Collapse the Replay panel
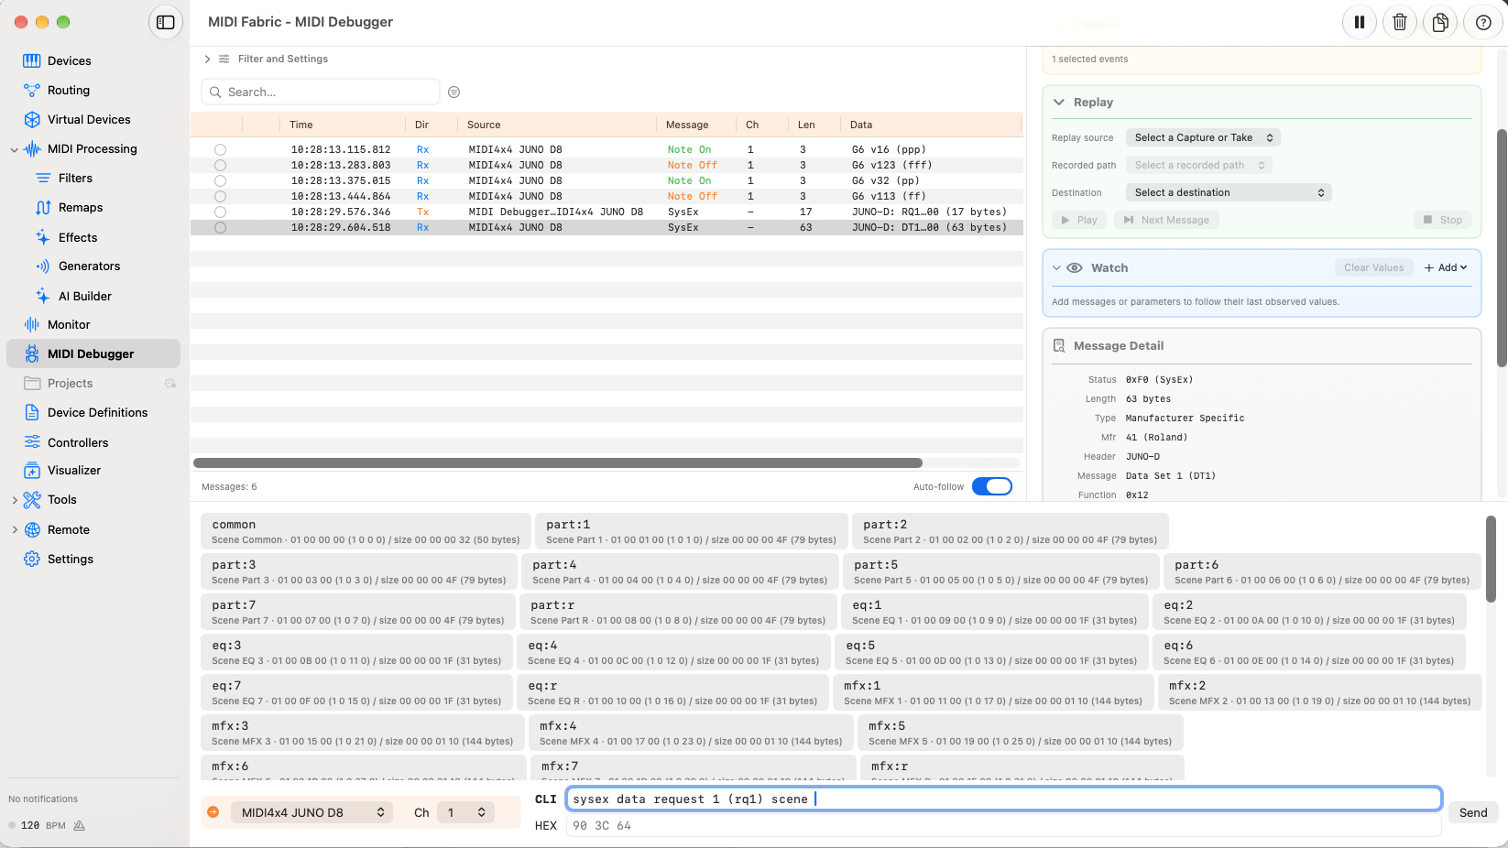Image resolution: width=1508 pixels, height=848 pixels. 1059,103
